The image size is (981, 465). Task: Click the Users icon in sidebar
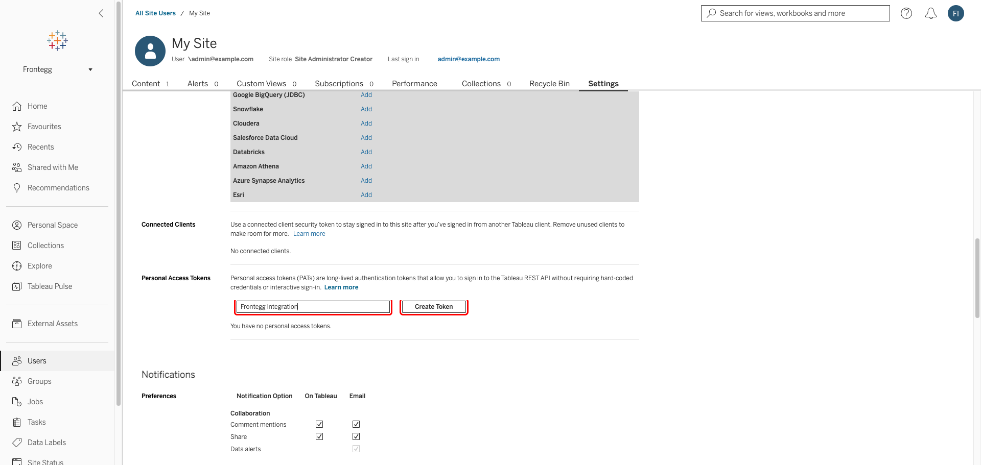17,361
